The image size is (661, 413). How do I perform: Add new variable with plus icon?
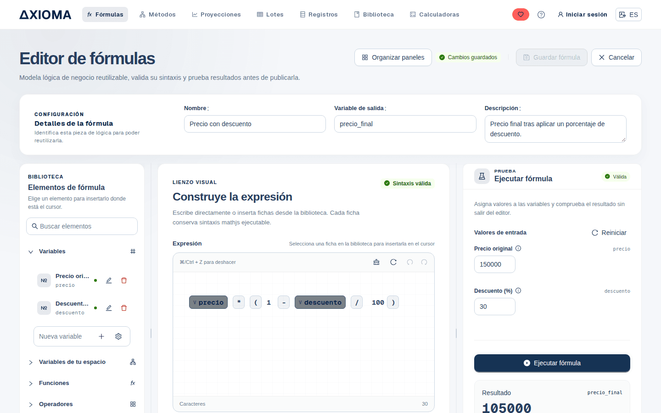click(x=101, y=336)
